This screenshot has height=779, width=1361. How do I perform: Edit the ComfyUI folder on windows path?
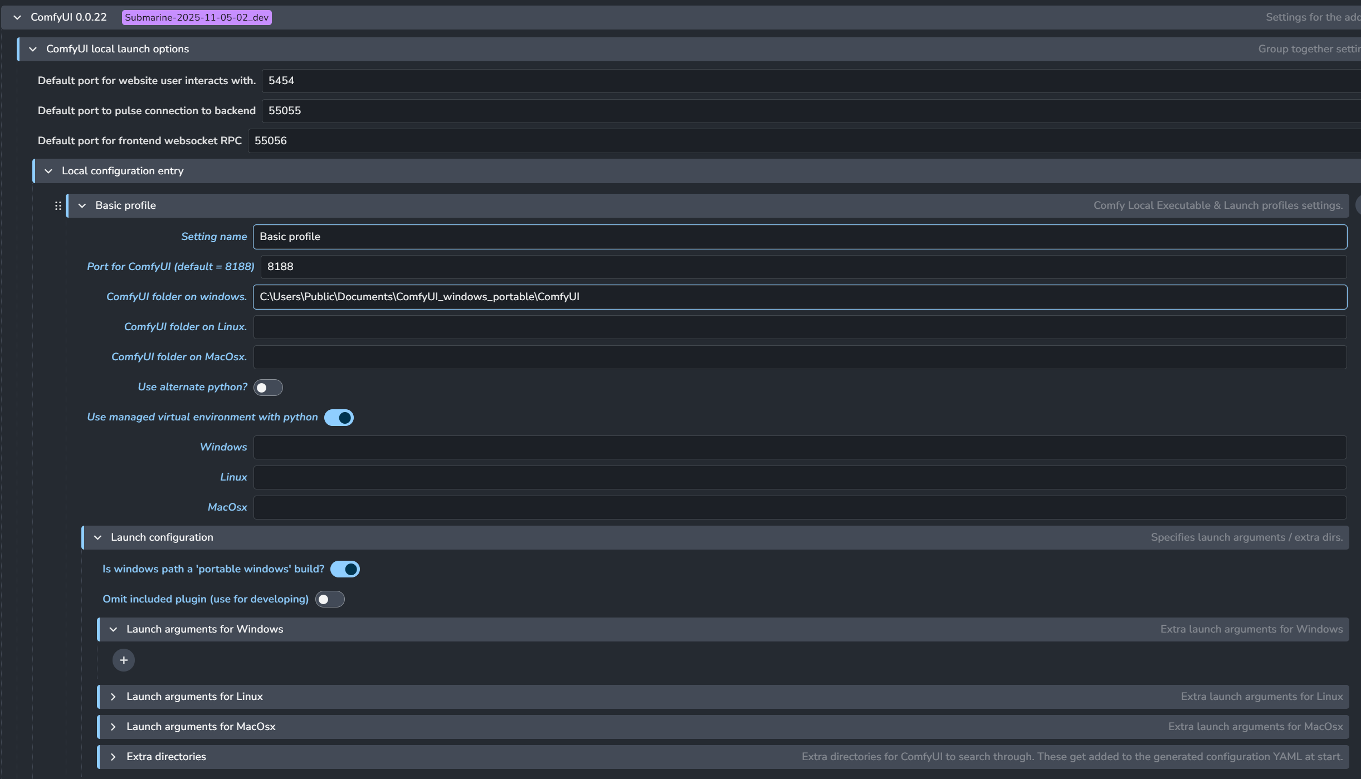pyautogui.click(x=800, y=297)
